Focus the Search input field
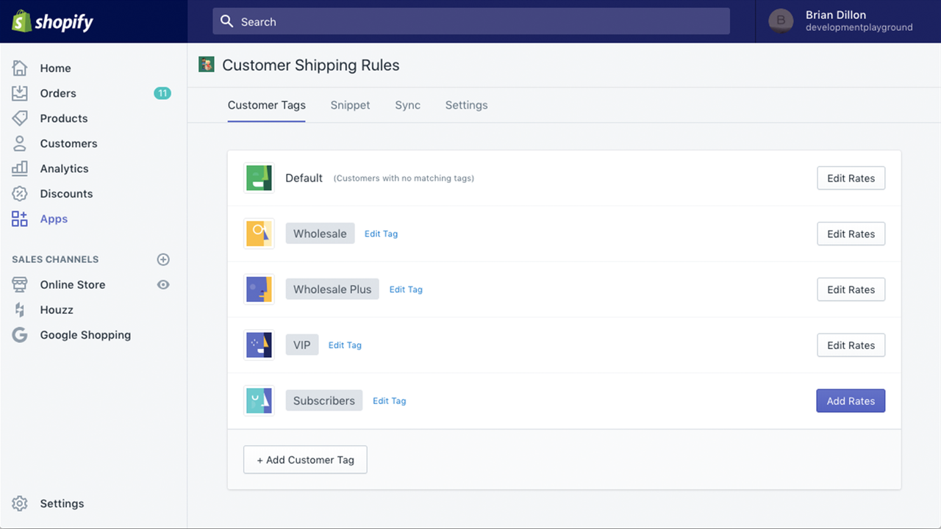This screenshot has height=529, width=941. coord(471,21)
